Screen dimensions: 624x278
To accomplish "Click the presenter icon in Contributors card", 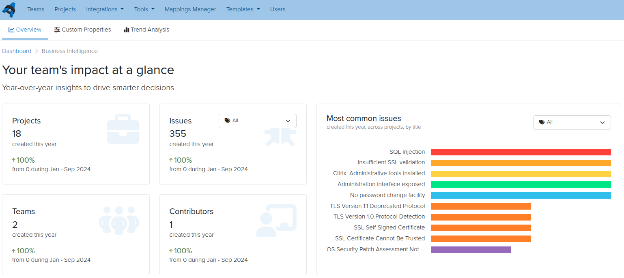I will point(276,221).
